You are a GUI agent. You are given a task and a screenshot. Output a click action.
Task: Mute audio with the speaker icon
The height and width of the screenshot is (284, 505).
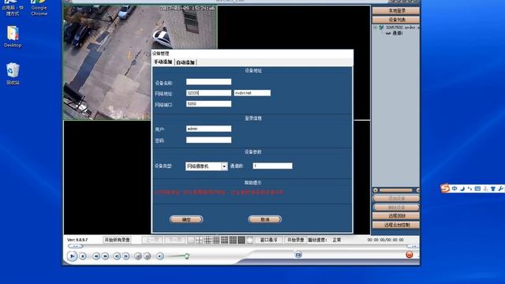[160, 256]
